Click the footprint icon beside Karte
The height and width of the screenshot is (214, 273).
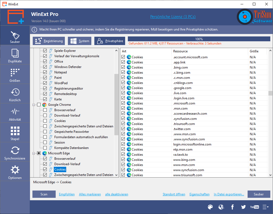[x=51, y=99]
